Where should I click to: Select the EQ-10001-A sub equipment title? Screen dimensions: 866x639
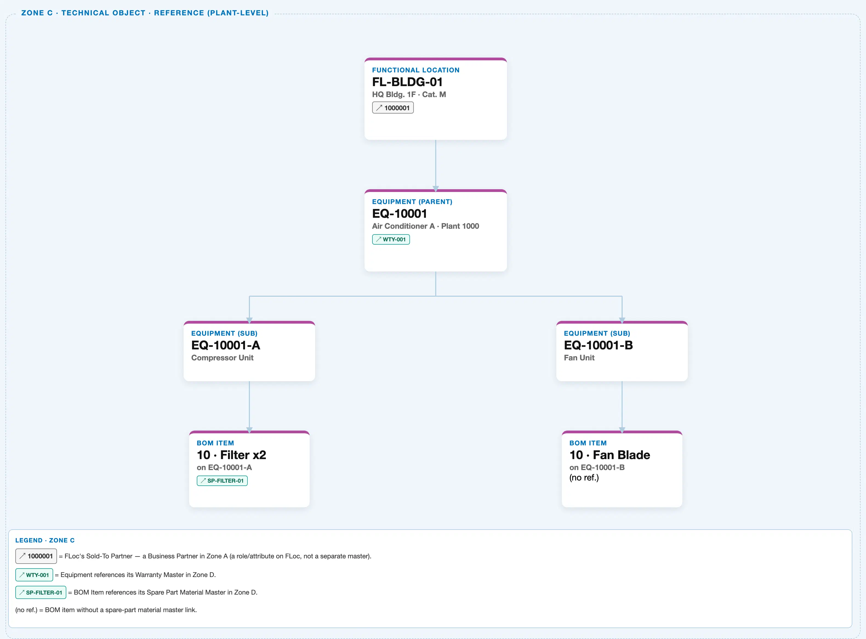pos(226,345)
